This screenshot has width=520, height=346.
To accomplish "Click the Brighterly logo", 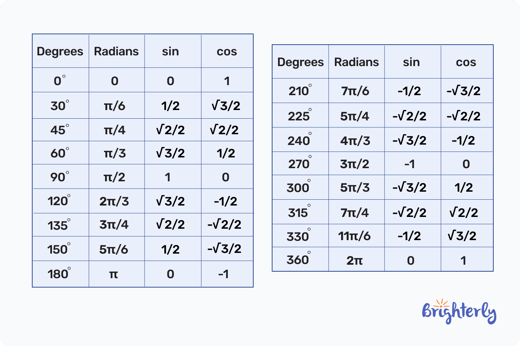I will click(x=459, y=312).
